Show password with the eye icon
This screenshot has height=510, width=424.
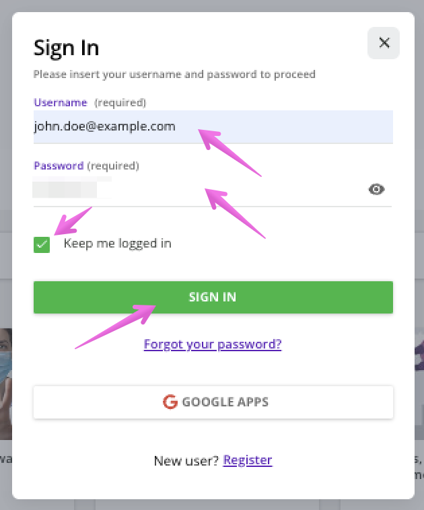(377, 190)
